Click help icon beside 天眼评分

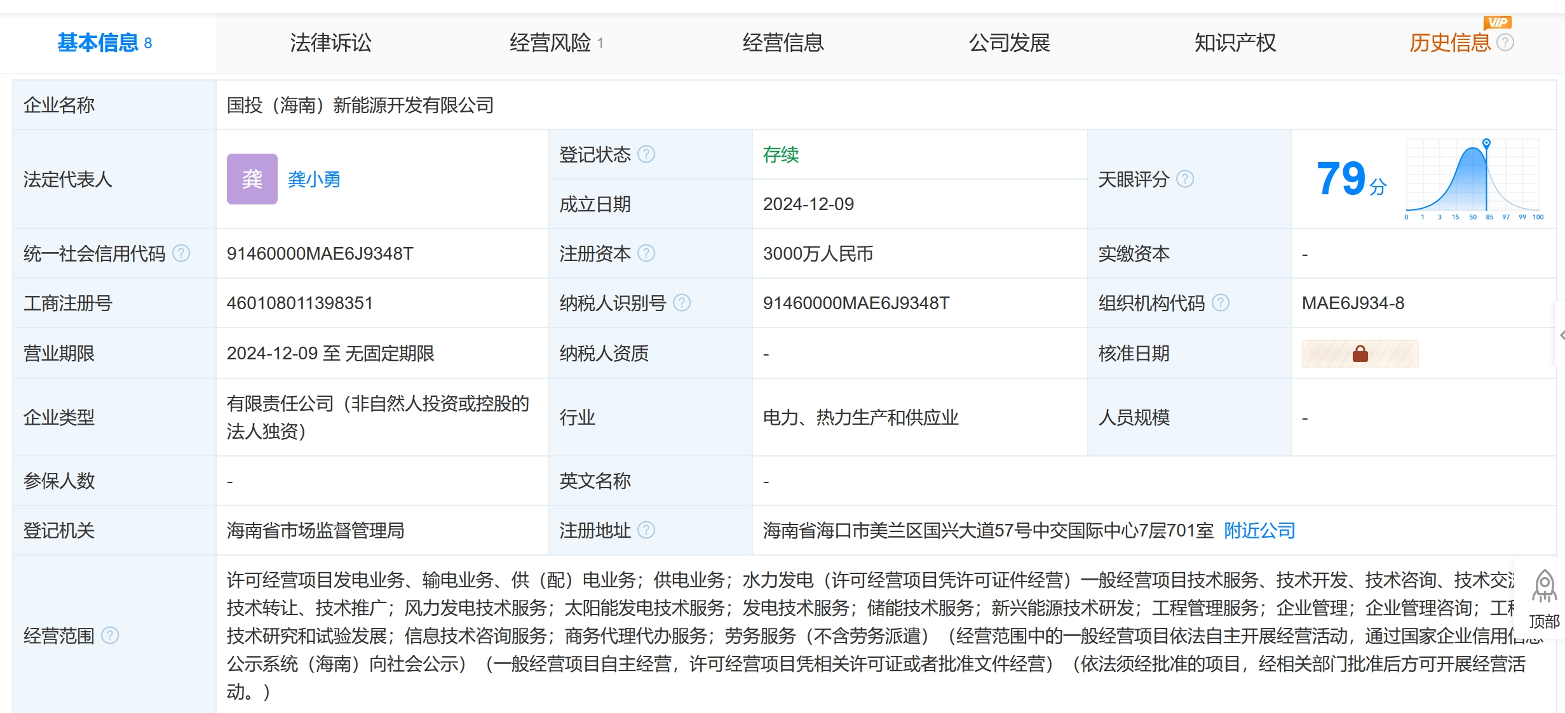(x=1185, y=179)
